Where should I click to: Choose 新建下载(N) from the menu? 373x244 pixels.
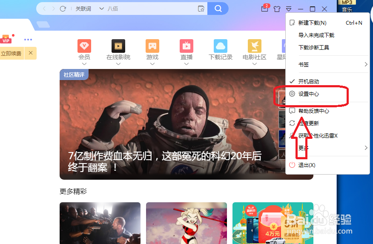(327, 23)
